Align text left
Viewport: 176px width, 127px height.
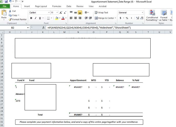(71, 18)
